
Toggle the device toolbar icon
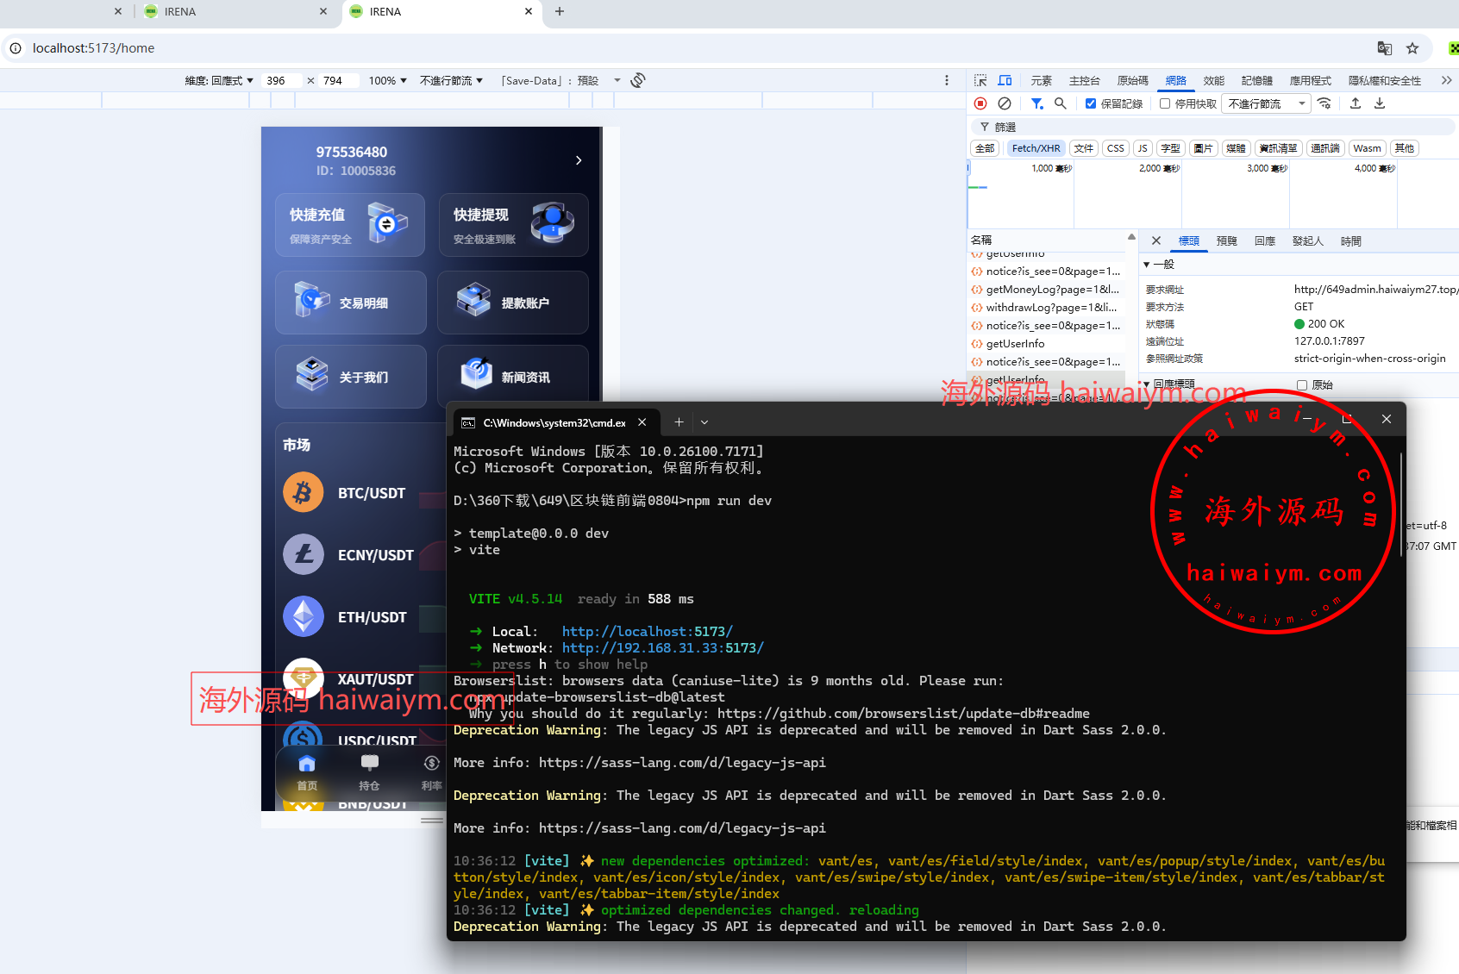click(x=1005, y=80)
